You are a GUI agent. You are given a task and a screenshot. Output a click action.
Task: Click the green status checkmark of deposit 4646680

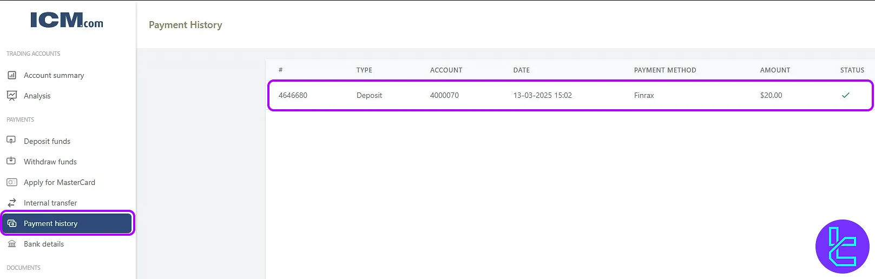pyautogui.click(x=846, y=95)
